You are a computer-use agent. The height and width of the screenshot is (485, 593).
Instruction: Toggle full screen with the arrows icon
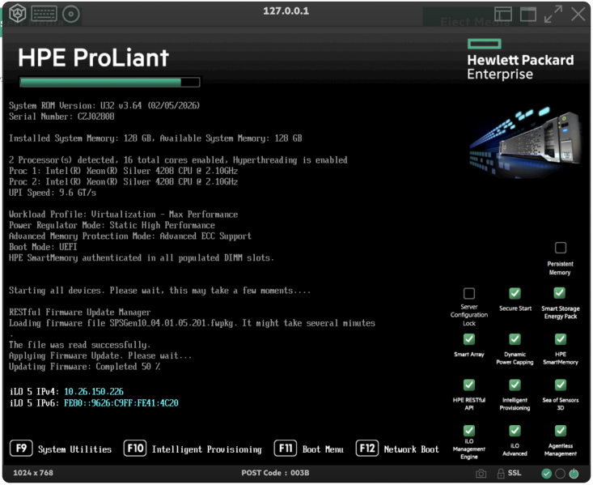[x=553, y=14]
